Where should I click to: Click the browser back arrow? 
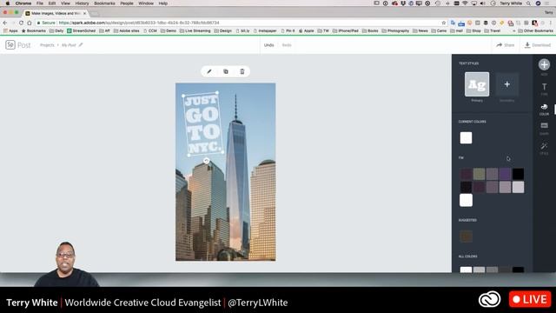click(x=5, y=23)
